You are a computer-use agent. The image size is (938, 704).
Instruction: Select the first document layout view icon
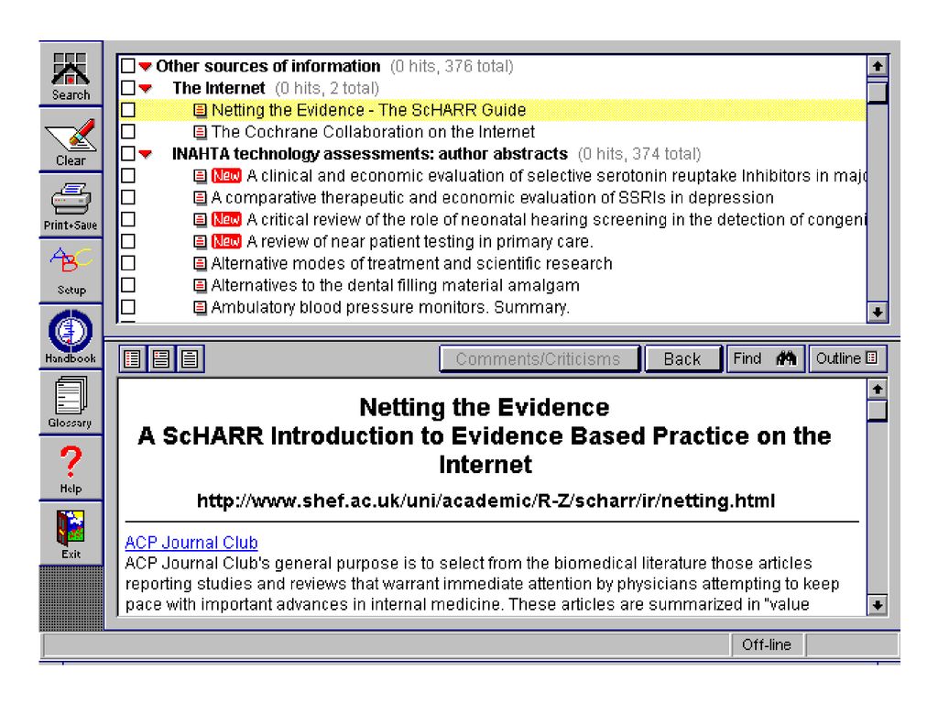pyautogui.click(x=133, y=358)
